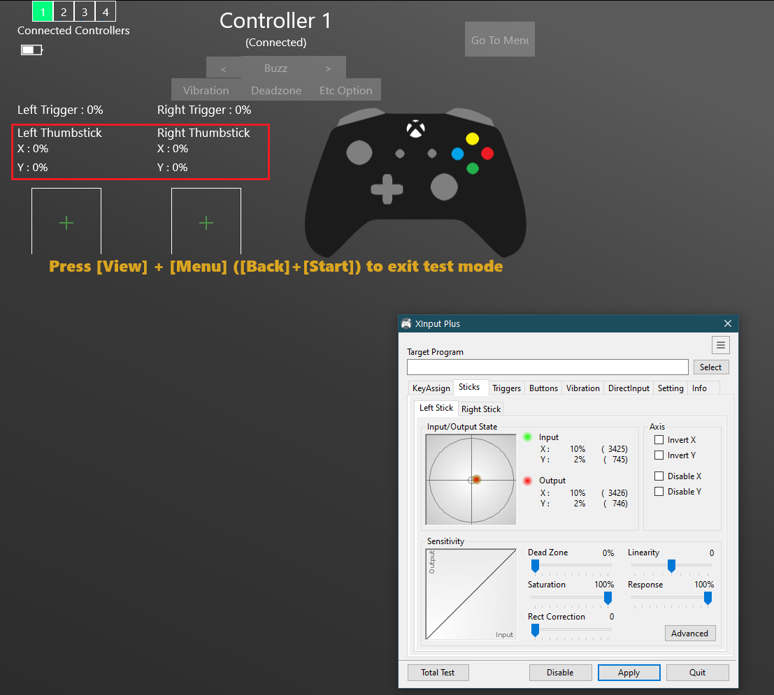This screenshot has height=695, width=774.
Task: Click the Right Thumbstick crosshair box
Action: pos(206,221)
